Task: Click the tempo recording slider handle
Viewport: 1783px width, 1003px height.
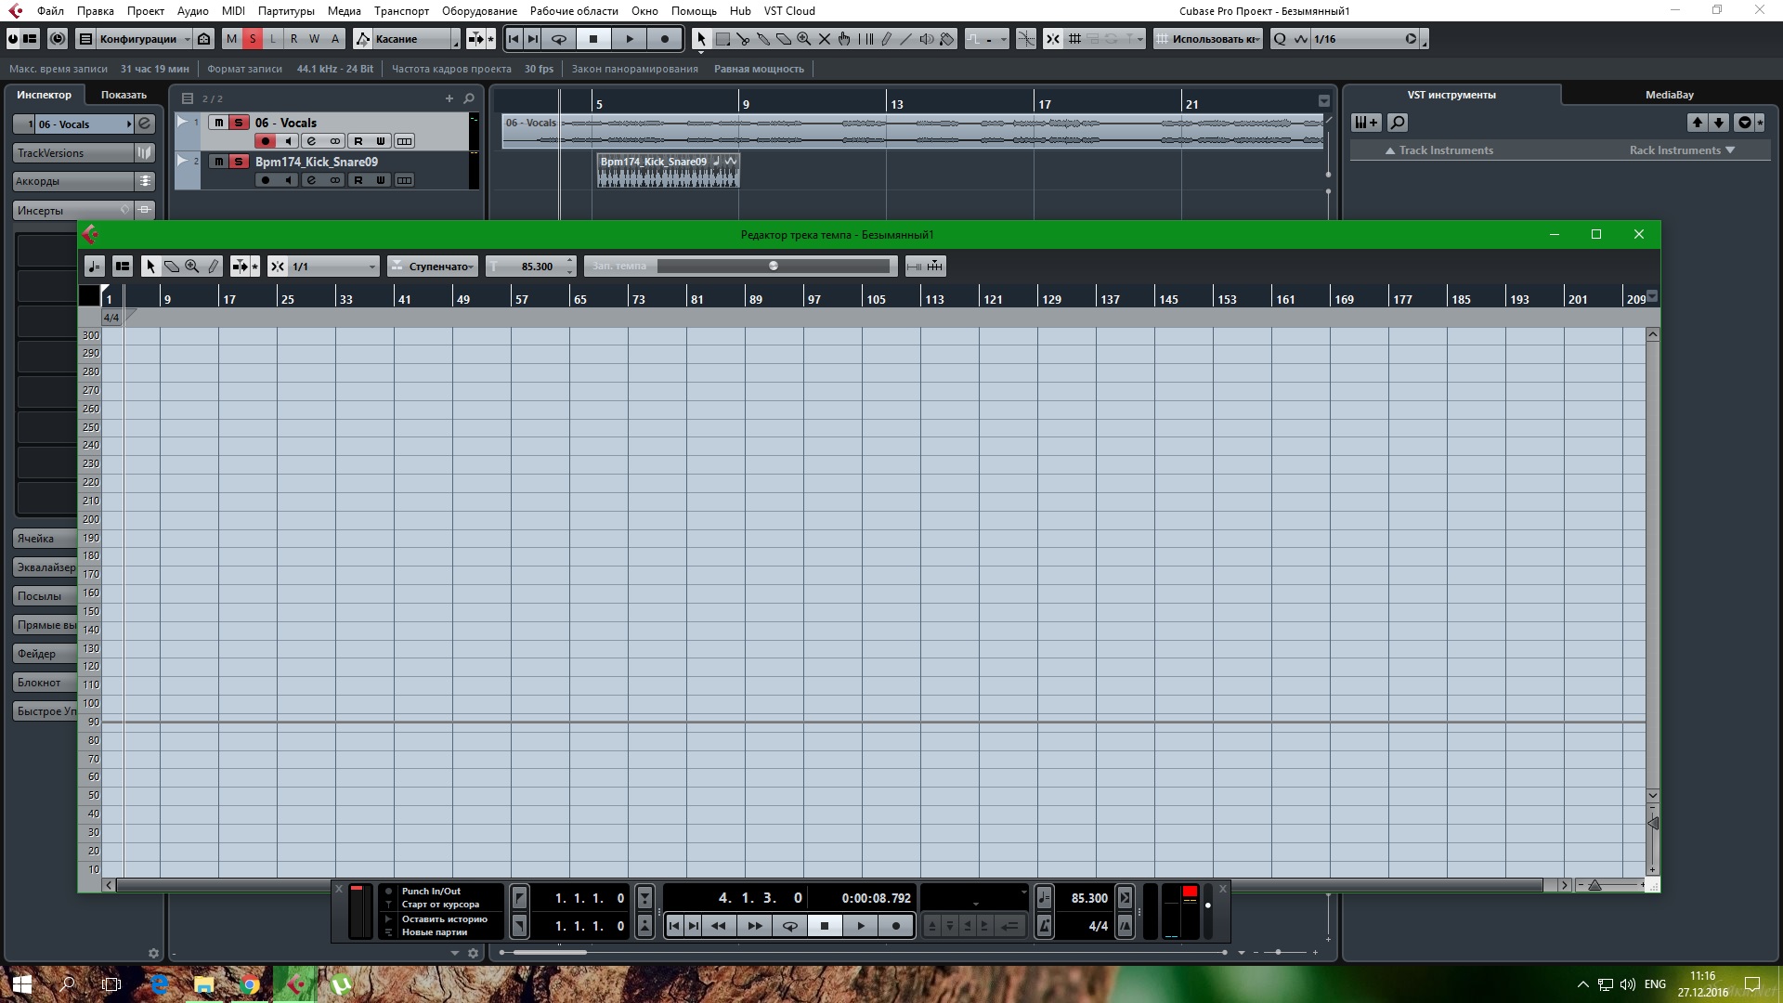Action: [x=774, y=267]
